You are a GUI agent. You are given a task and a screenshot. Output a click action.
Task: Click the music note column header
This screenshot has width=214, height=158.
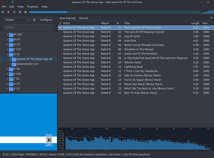(x=60, y=23)
